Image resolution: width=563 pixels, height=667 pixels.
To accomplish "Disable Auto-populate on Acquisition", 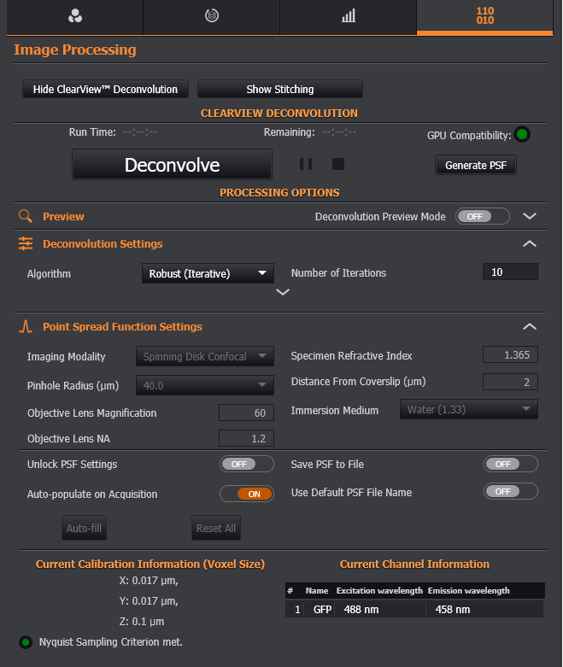I will click(x=247, y=494).
